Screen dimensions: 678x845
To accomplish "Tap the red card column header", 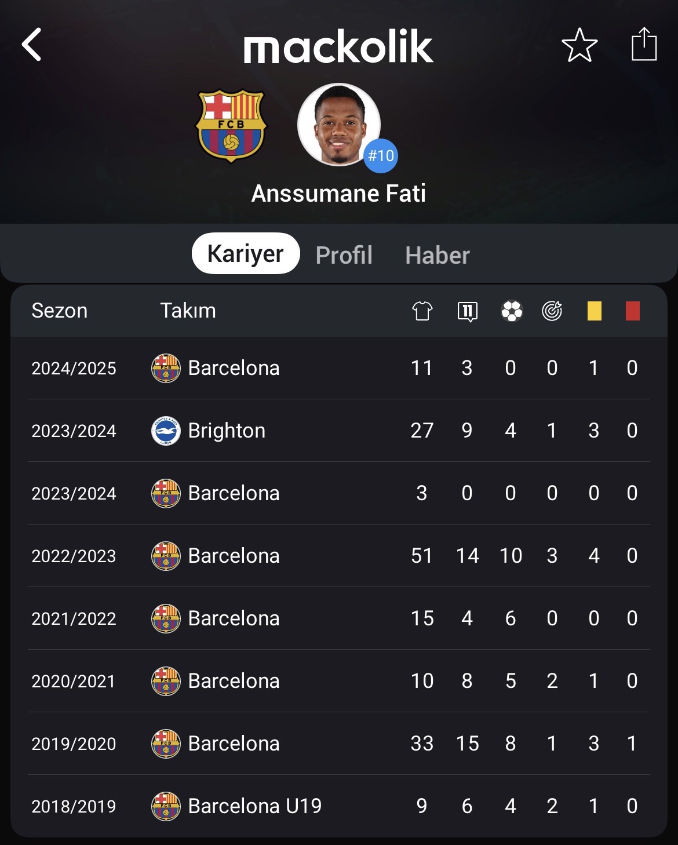I will pyautogui.click(x=633, y=311).
